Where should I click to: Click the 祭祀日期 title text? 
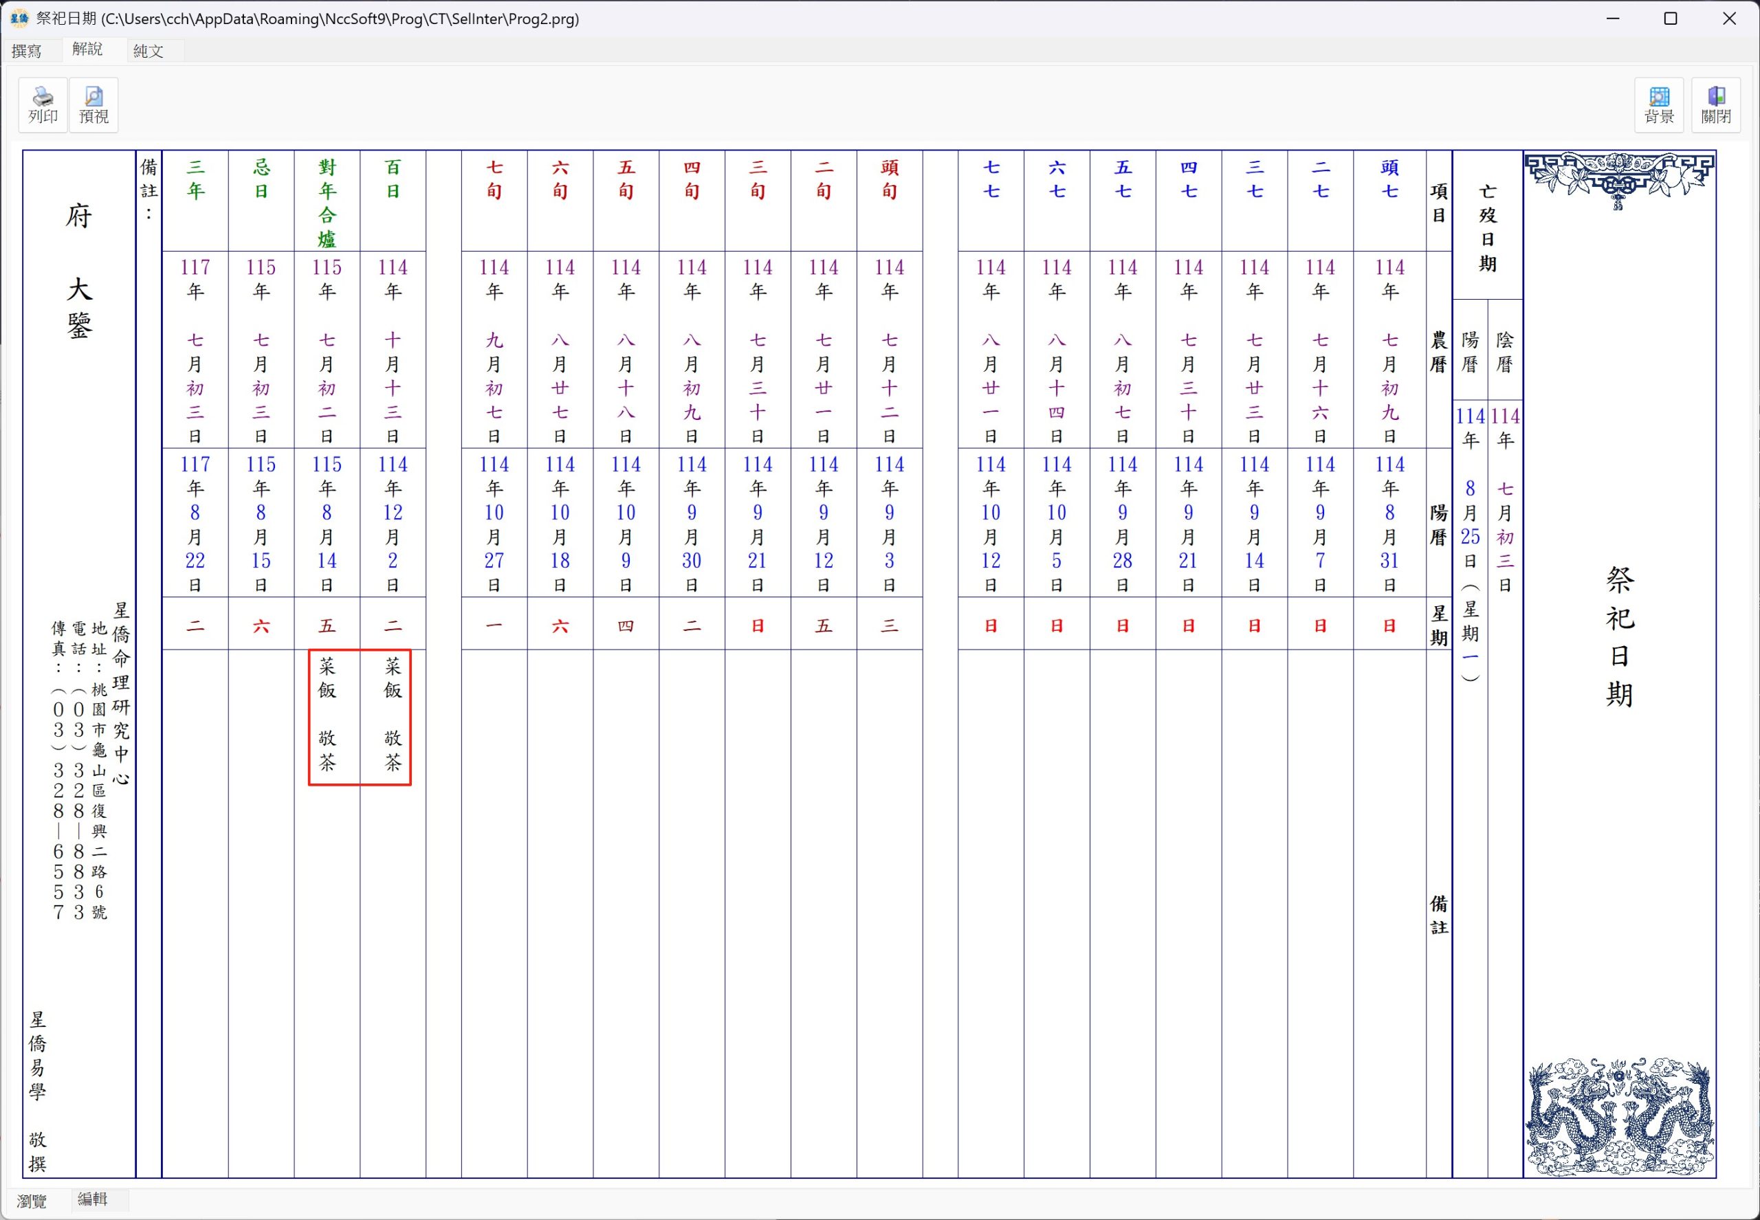pos(1619,636)
